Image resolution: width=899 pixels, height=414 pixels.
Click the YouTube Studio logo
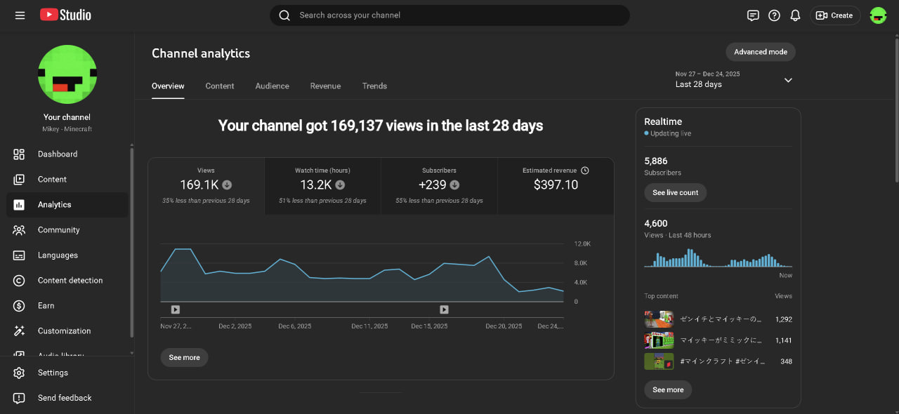point(65,15)
